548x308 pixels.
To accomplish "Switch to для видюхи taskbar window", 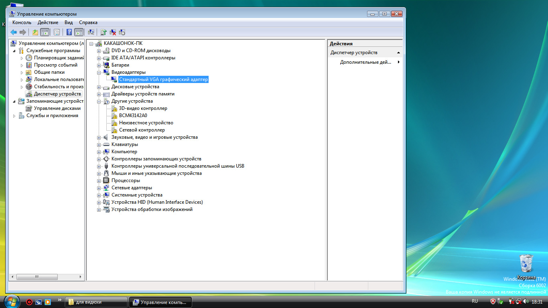I will (x=95, y=302).
